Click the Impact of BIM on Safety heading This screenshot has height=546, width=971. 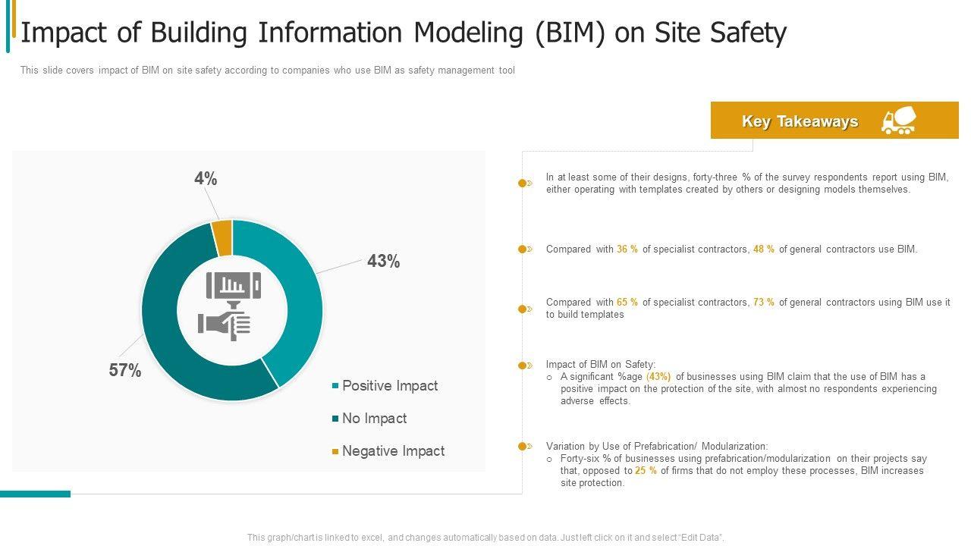(x=601, y=364)
